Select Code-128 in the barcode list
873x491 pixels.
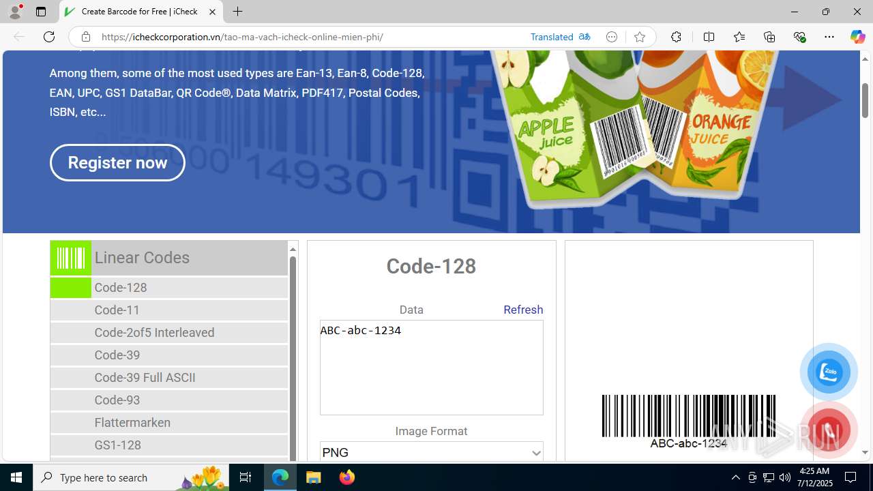(x=169, y=288)
